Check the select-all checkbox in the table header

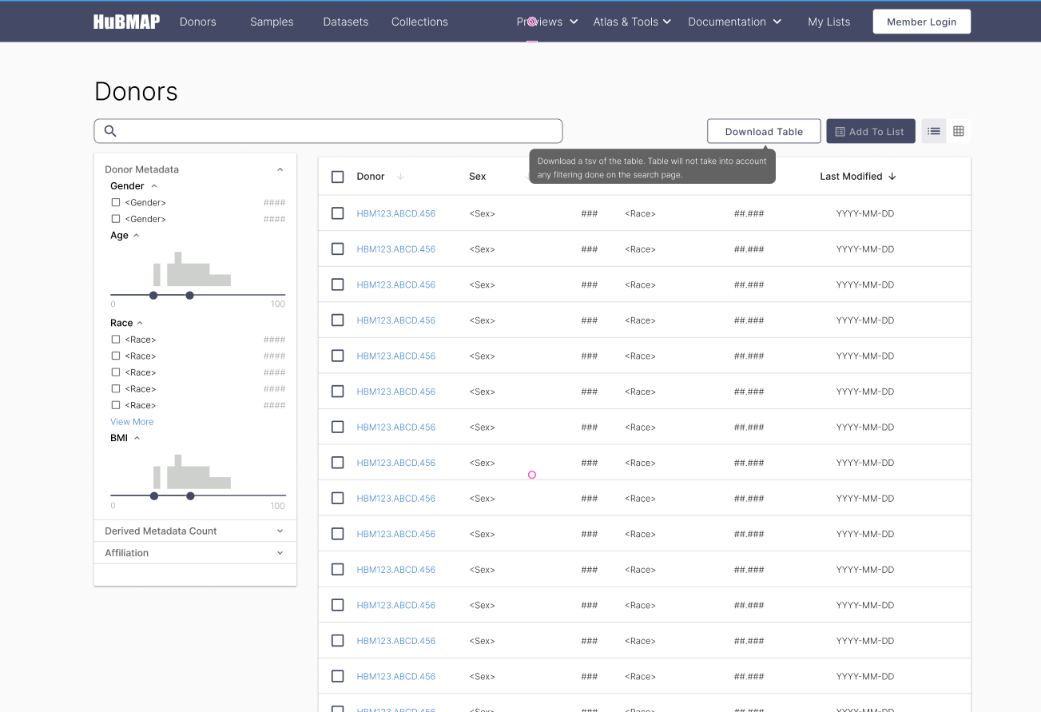[x=337, y=176]
